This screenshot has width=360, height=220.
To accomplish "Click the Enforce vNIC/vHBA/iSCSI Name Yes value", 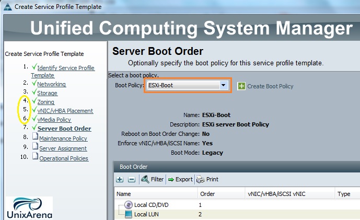I will point(207,143).
